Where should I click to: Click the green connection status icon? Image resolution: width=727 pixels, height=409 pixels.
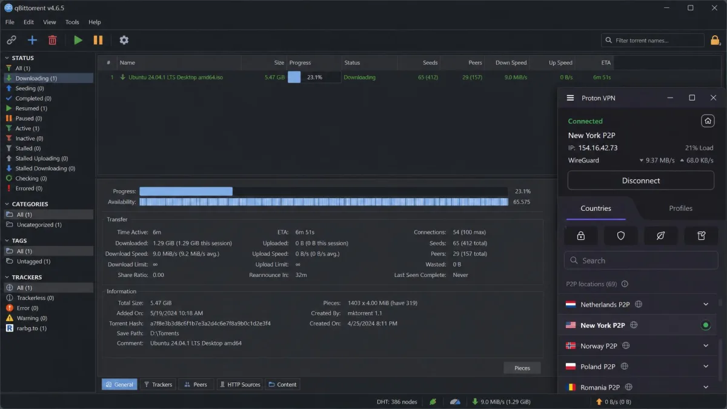pos(433,402)
